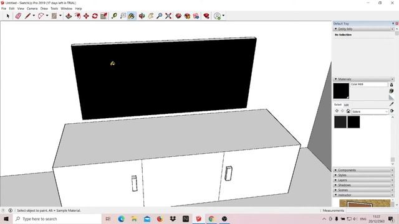
Task: Activate the Rotate tool
Action: click(x=95, y=16)
